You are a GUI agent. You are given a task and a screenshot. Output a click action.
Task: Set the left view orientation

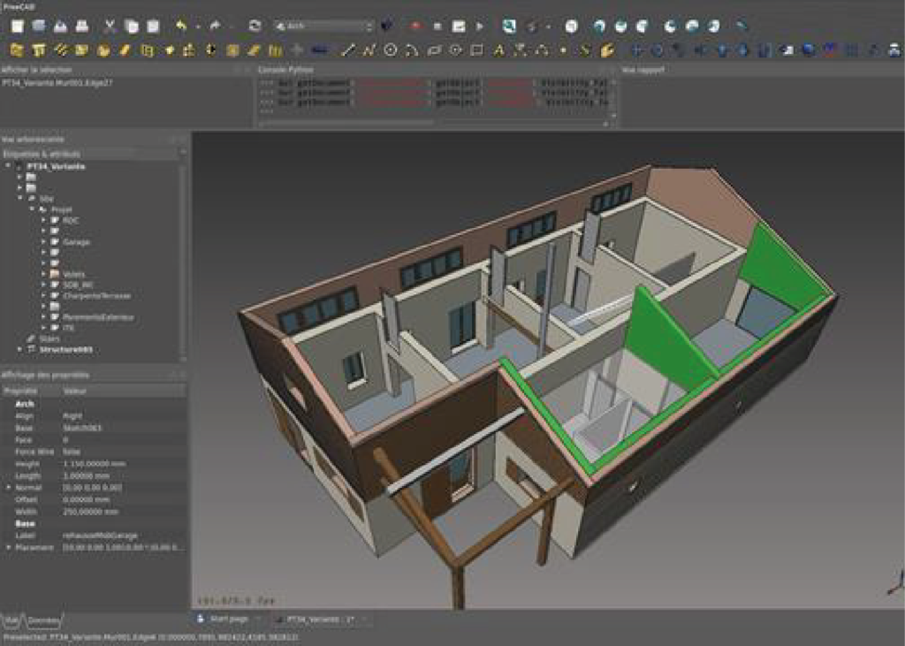click(x=713, y=27)
